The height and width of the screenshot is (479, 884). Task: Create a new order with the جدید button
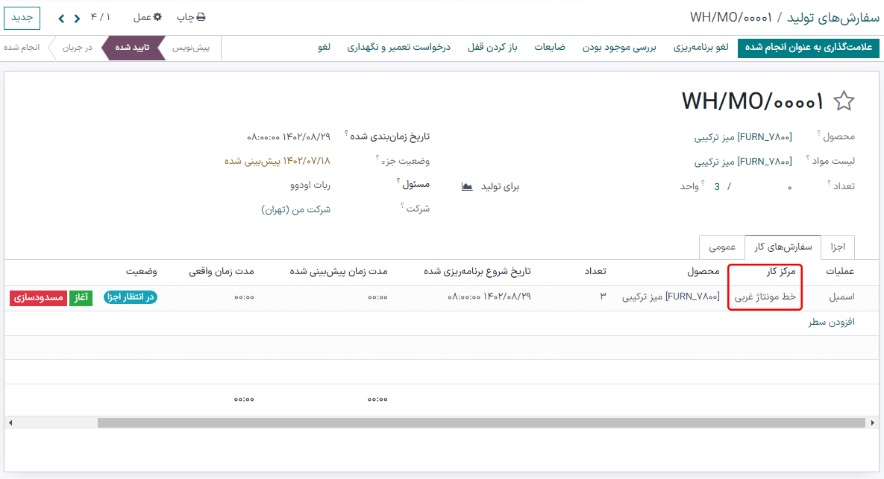point(22,16)
